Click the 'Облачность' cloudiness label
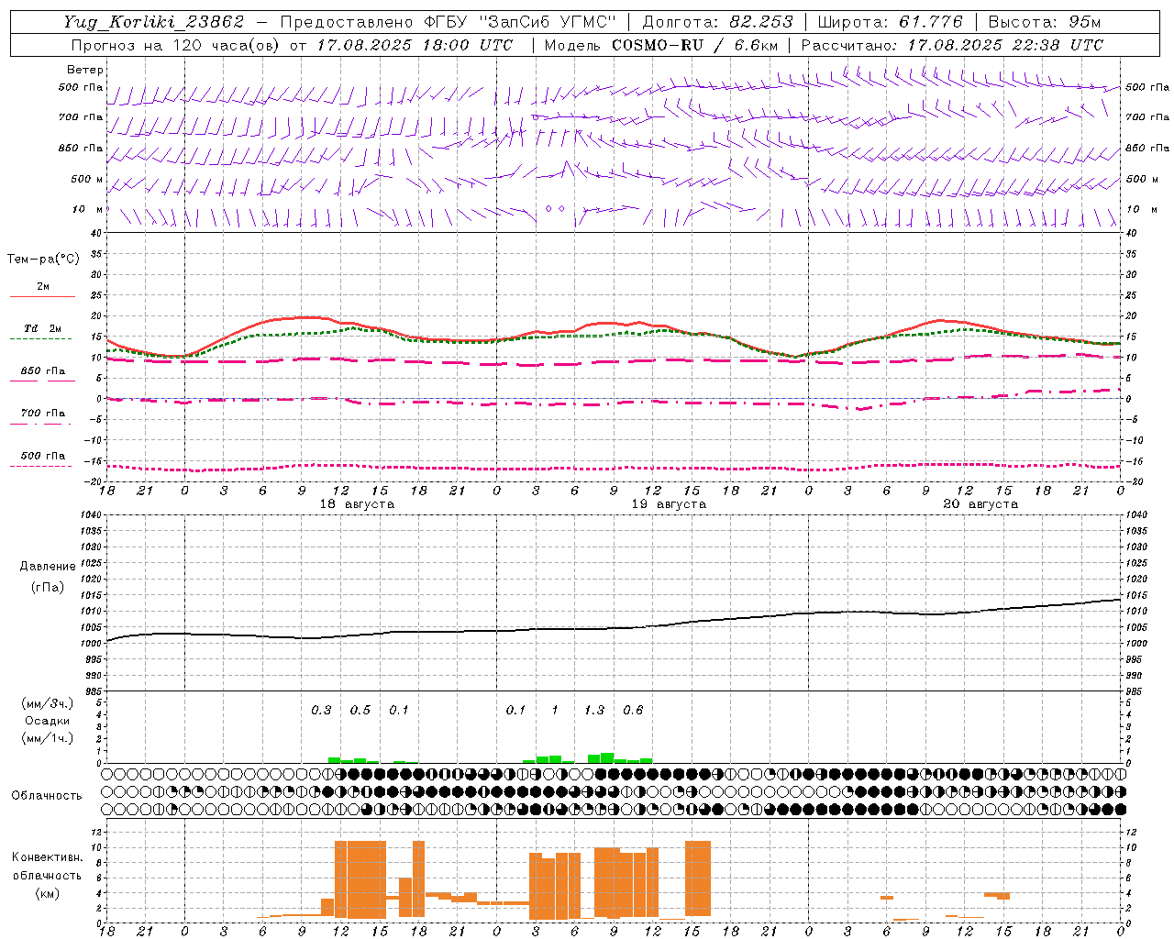 coord(47,795)
